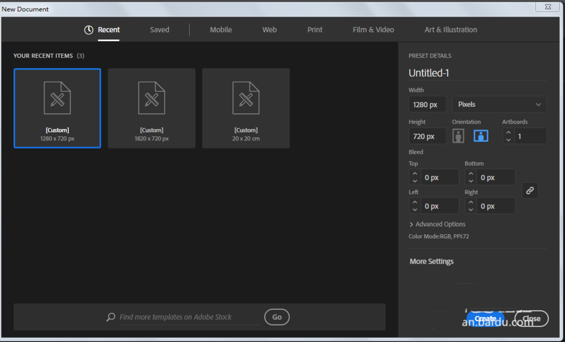Click the Left bleed value field
Viewport: 565px width, 342px height.
pos(440,206)
